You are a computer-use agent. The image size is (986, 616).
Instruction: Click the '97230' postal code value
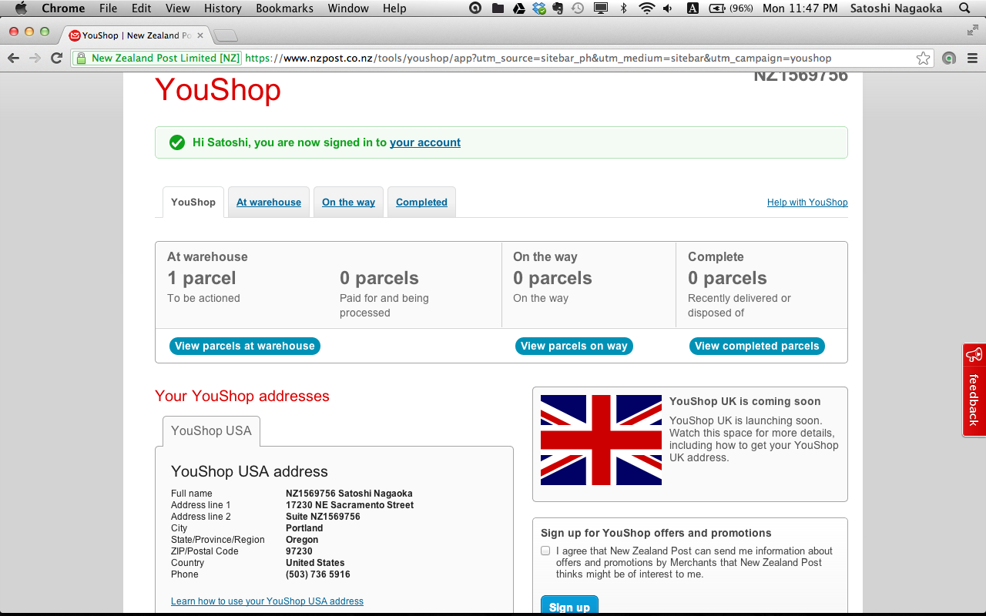(x=299, y=551)
